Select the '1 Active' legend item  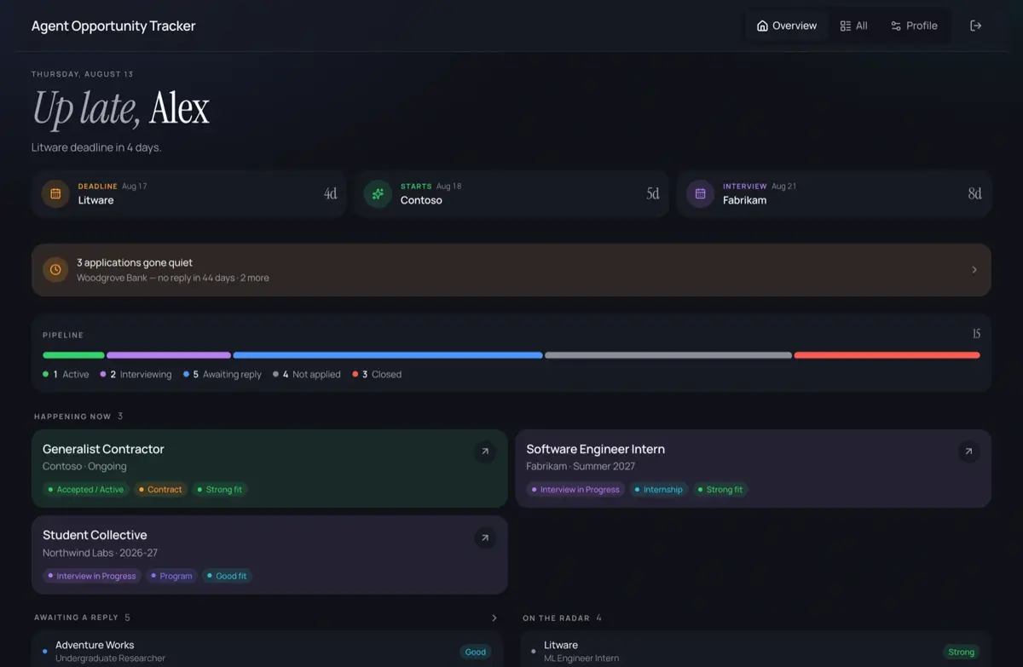pyautogui.click(x=66, y=374)
